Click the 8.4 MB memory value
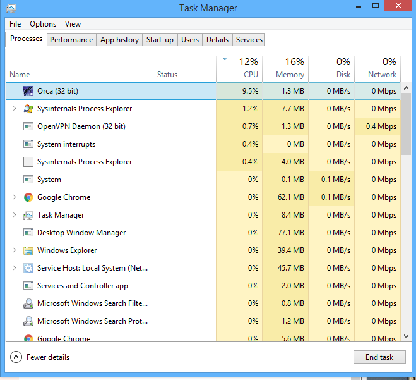 [293, 215]
